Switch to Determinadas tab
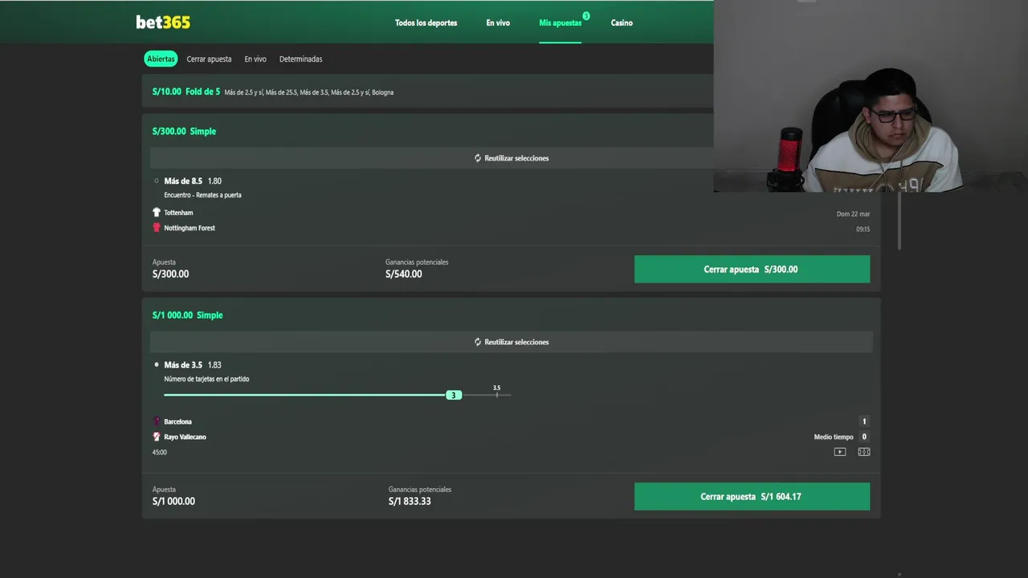The width and height of the screenshot is (1028, 578). (300, 59)
